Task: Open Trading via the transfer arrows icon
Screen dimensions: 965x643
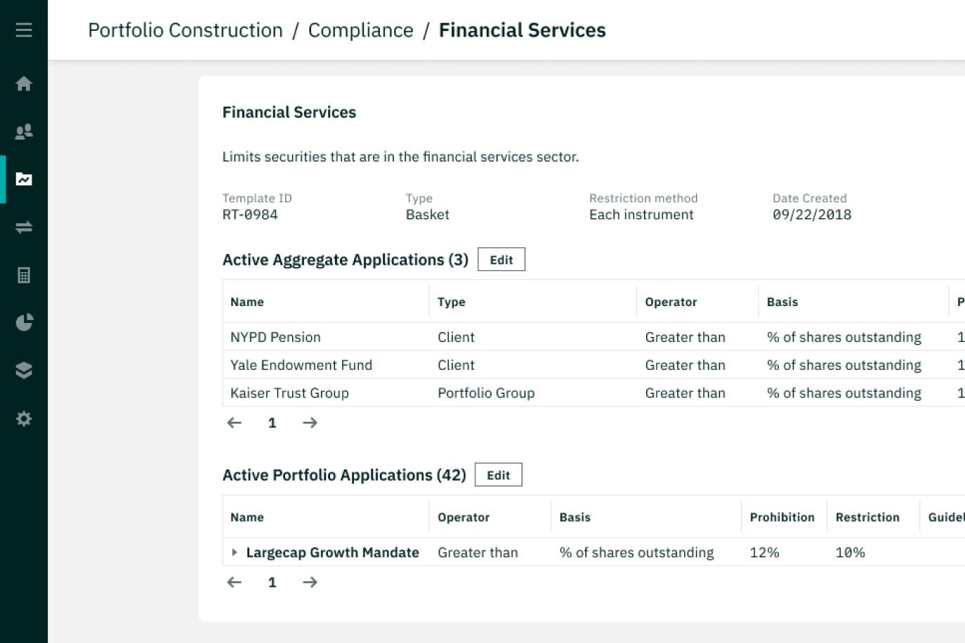Action: tap(23, 227)
